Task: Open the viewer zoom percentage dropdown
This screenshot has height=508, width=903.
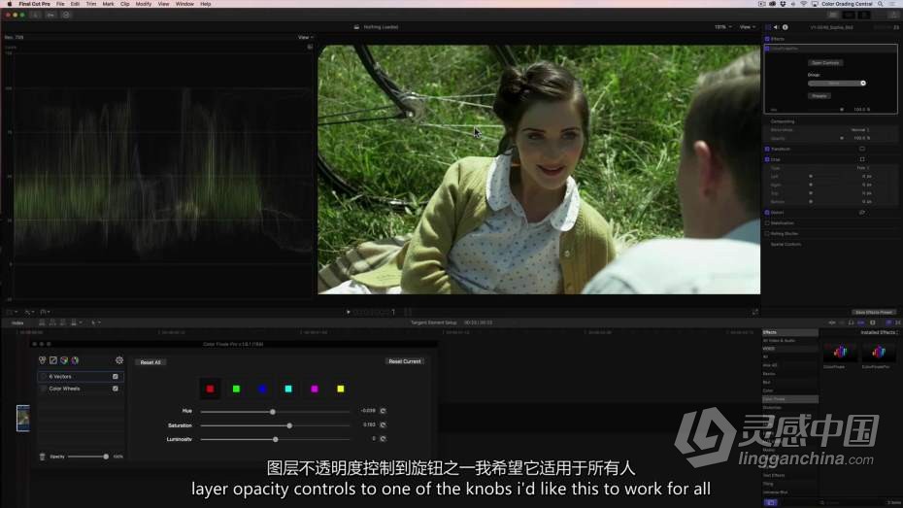Action: click(x=722, y=27)
